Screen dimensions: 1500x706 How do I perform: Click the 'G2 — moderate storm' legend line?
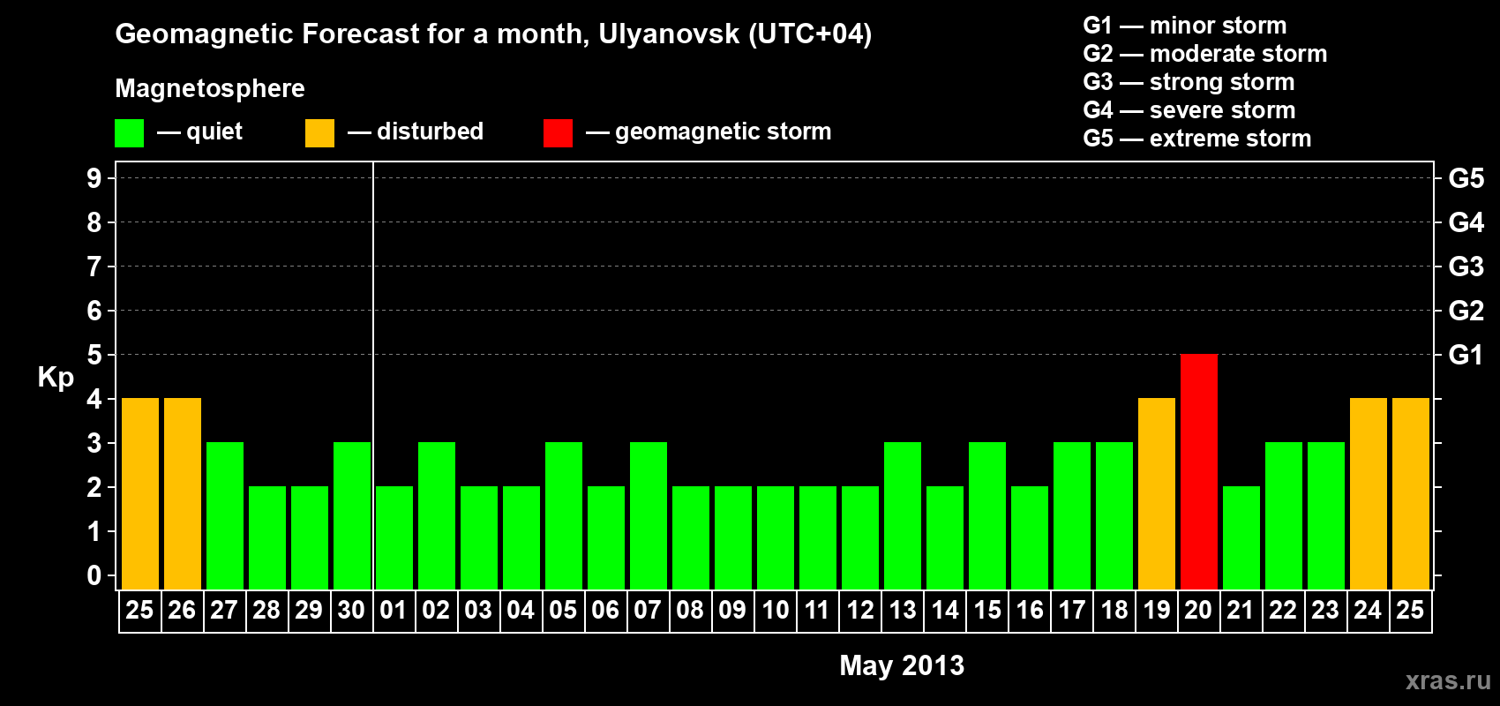(x=1204, y=54)
